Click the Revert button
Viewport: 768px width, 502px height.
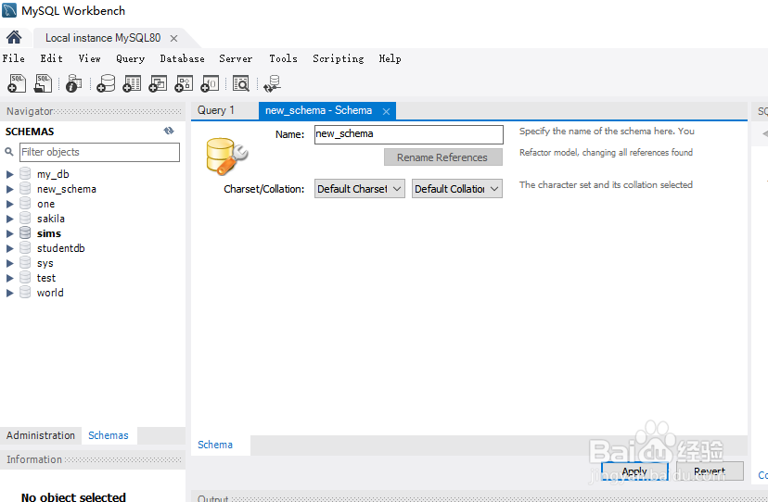coord(710,471)
